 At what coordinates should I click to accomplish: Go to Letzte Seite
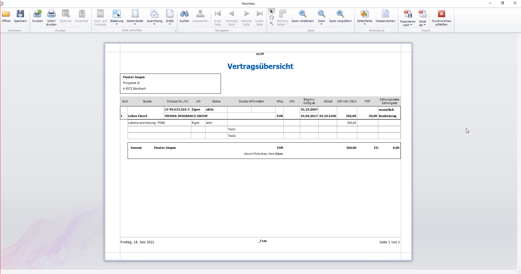259,18
